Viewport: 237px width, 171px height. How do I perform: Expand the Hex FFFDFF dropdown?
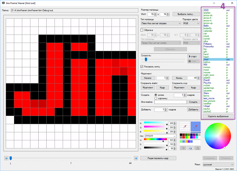175,136
